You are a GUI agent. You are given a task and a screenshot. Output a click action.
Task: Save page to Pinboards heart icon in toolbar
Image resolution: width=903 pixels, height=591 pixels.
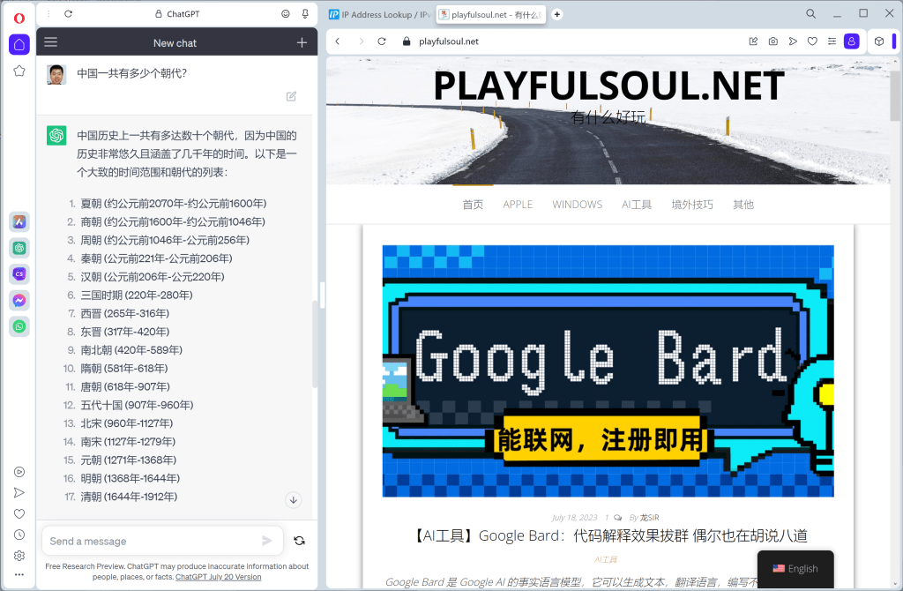click(x=812, y=41)
